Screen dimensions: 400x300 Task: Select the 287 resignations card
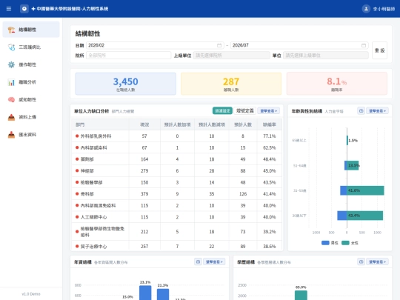231,84
